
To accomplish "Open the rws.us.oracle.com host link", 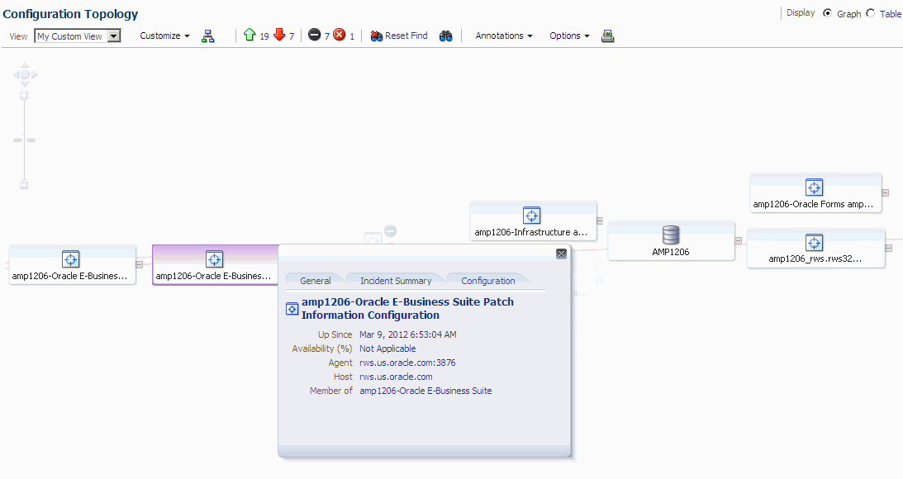I will (x=396, y=377).
